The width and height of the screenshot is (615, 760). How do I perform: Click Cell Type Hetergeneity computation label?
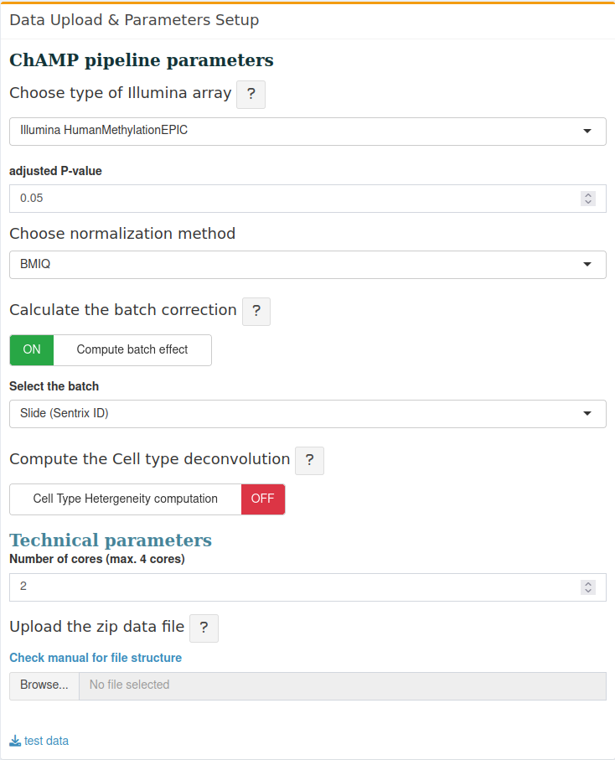pyautogui.click(x=126, y=499)
